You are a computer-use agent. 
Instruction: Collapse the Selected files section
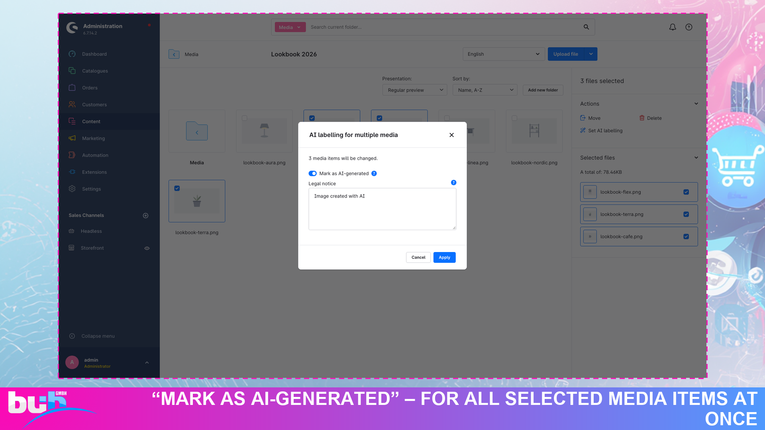(x=696, y=158)
